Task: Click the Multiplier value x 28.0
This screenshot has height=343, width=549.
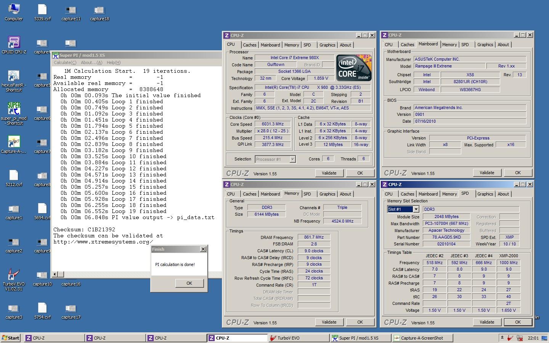Action: pos(273,131)
